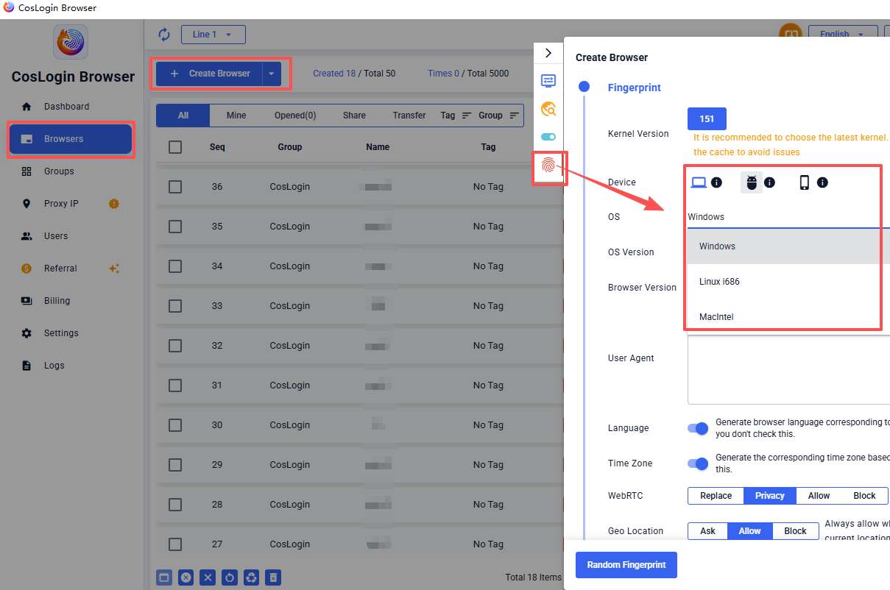
Task: Click the refresh icon beside Line 1
Action: click(164, 35)
